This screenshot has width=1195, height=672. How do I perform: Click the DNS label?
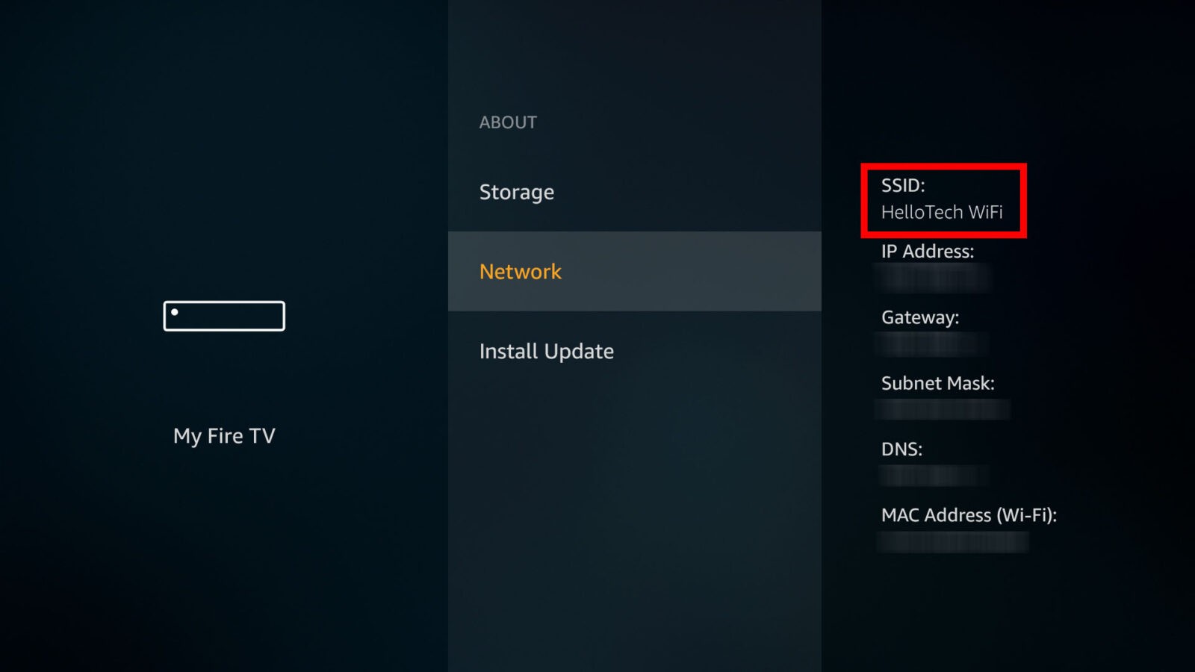pyautogui.click(x=901, y=449)
